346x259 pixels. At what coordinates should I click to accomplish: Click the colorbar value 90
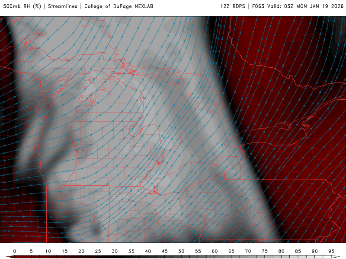[x=315, y=251]
